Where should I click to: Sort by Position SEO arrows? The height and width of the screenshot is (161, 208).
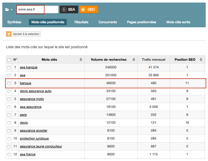[x=201, y=60]
